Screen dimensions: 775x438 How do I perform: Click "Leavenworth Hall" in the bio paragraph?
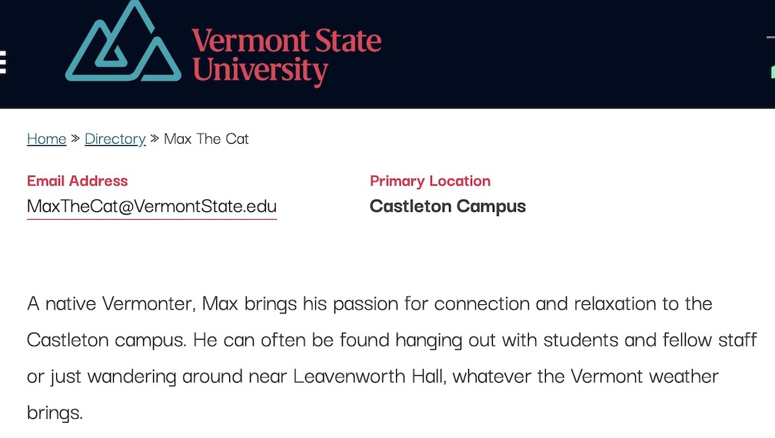click(370, 377)
